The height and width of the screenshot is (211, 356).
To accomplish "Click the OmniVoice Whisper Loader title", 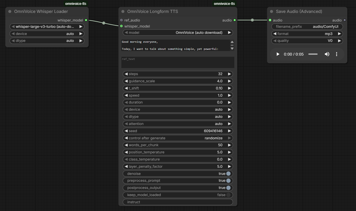I will point(41,11).
